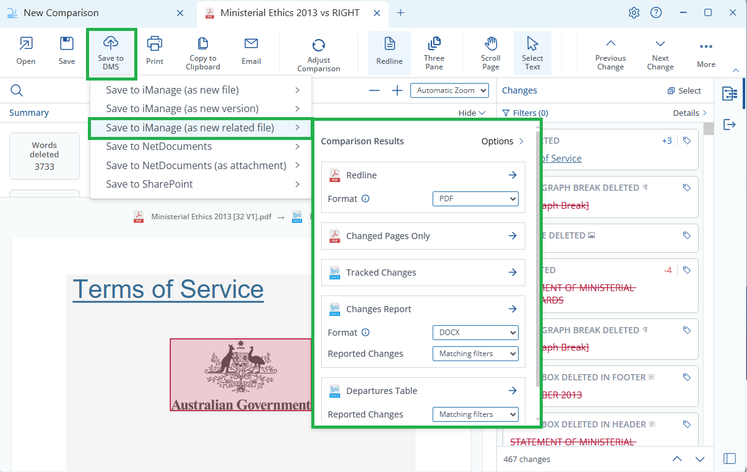747x472 pixels.
Task: Click tag icon on -4 change card
Action: point(686,270)
